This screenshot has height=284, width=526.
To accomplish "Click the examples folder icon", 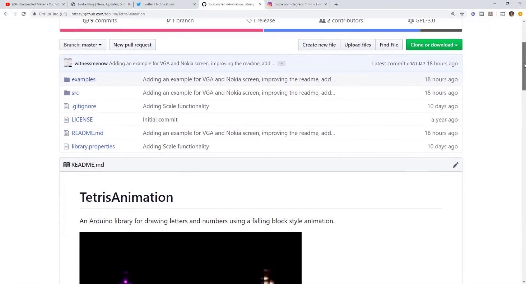I will coord(66,79).
